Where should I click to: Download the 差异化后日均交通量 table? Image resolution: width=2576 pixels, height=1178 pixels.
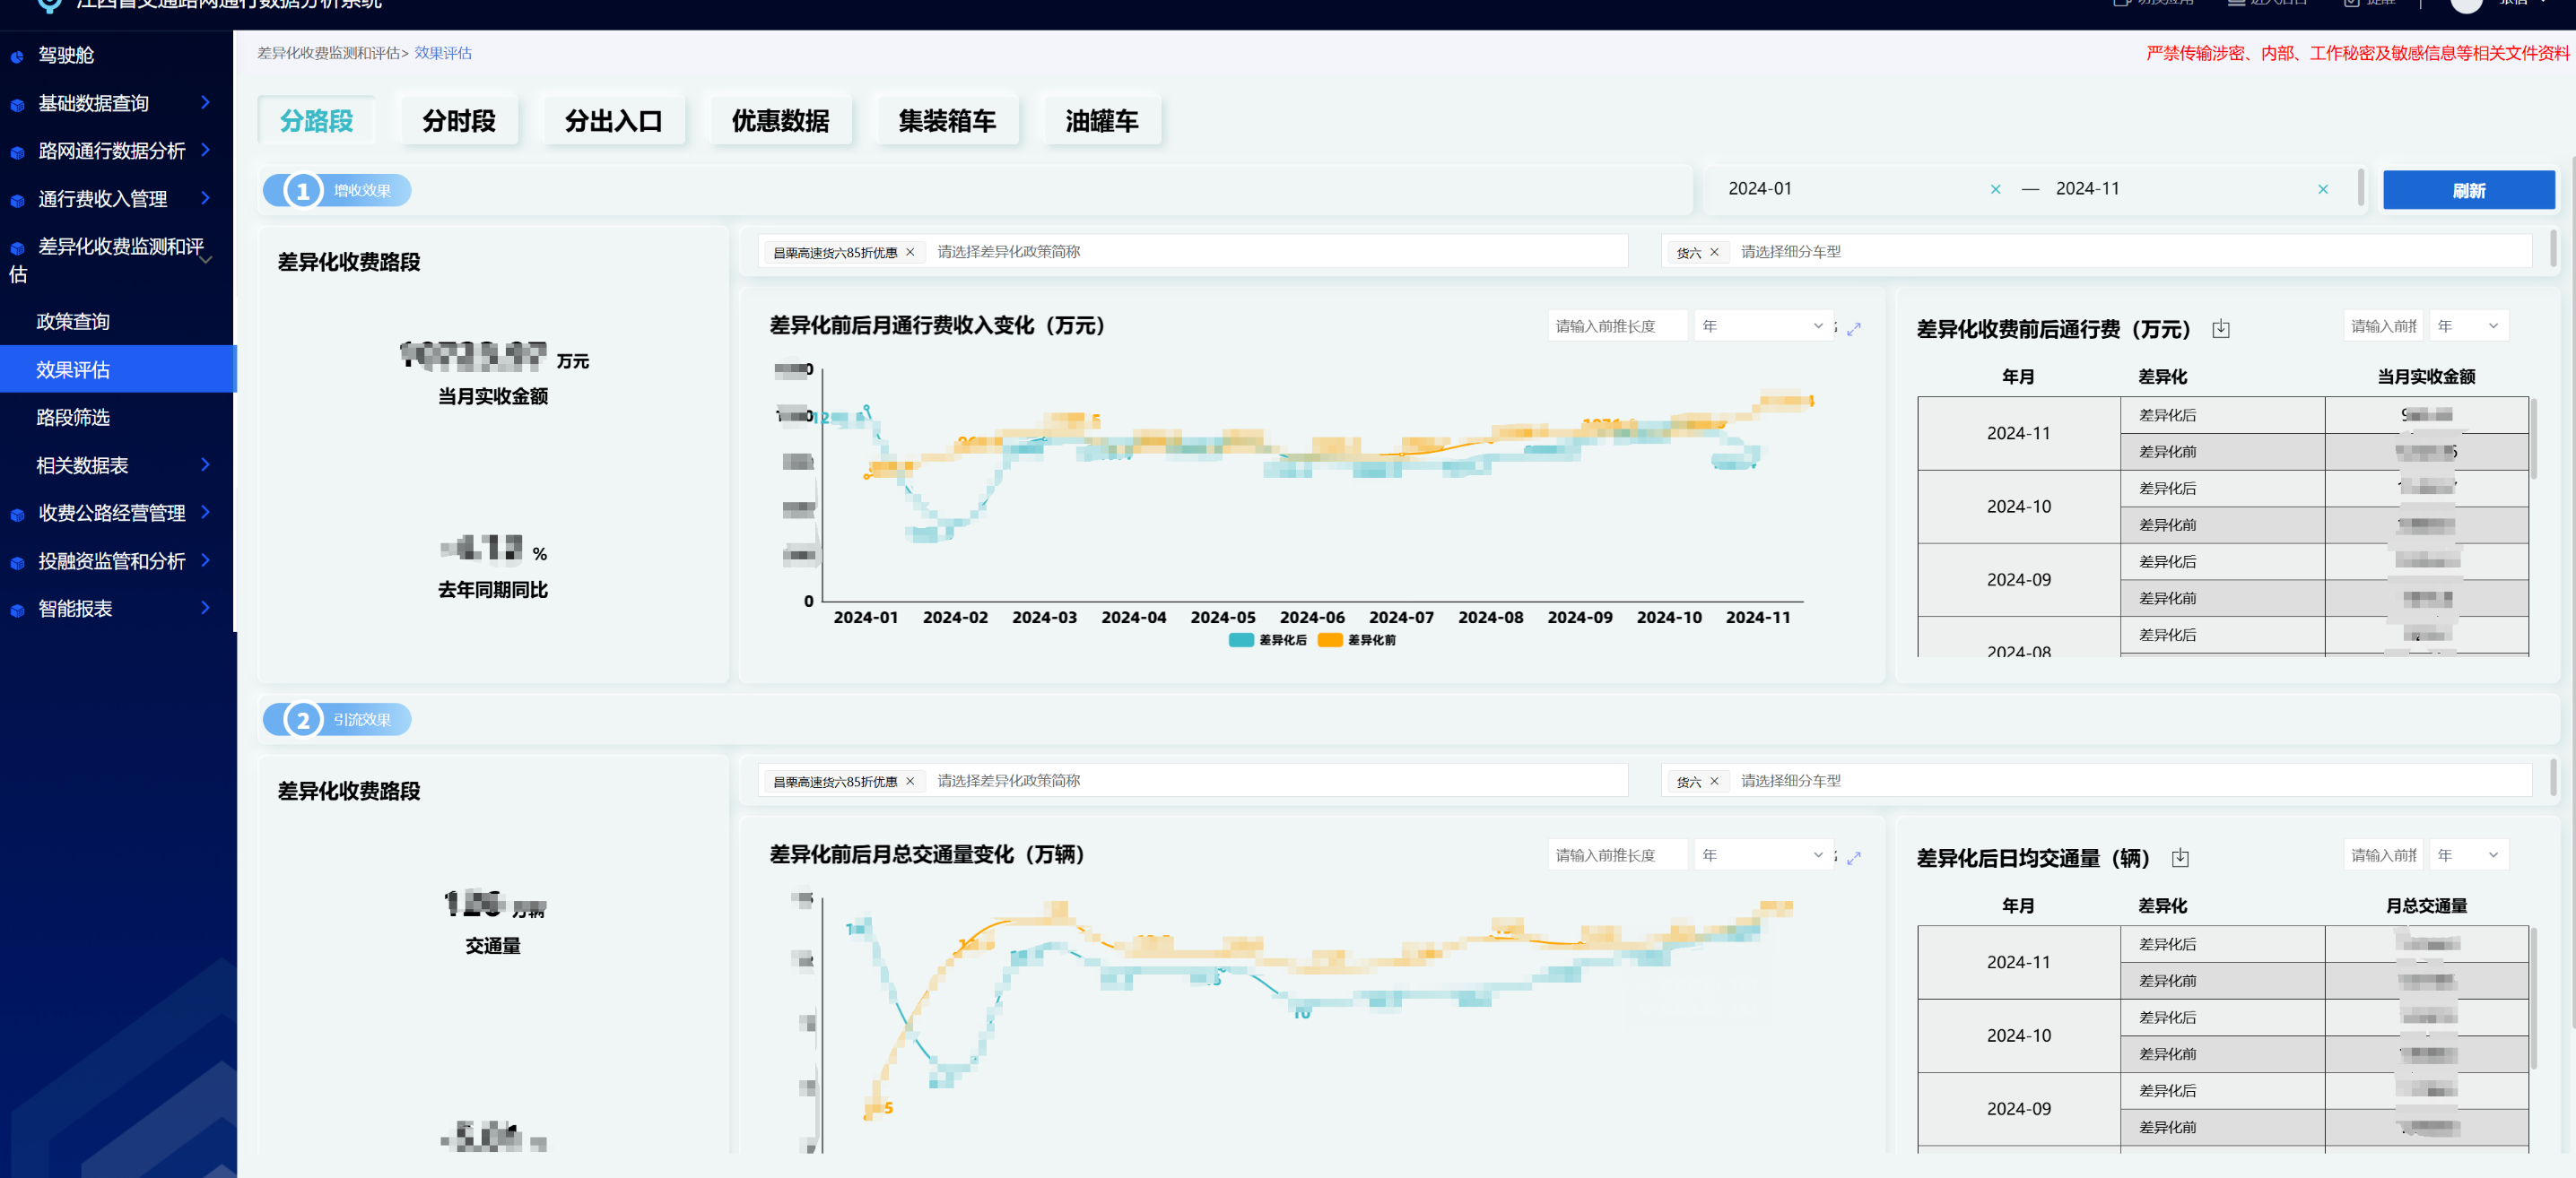(2181, 857)
